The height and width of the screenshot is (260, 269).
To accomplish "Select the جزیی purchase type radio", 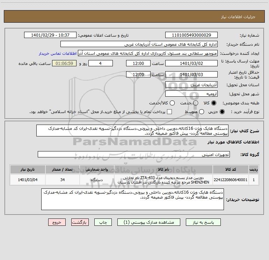I will click(222, 112).
